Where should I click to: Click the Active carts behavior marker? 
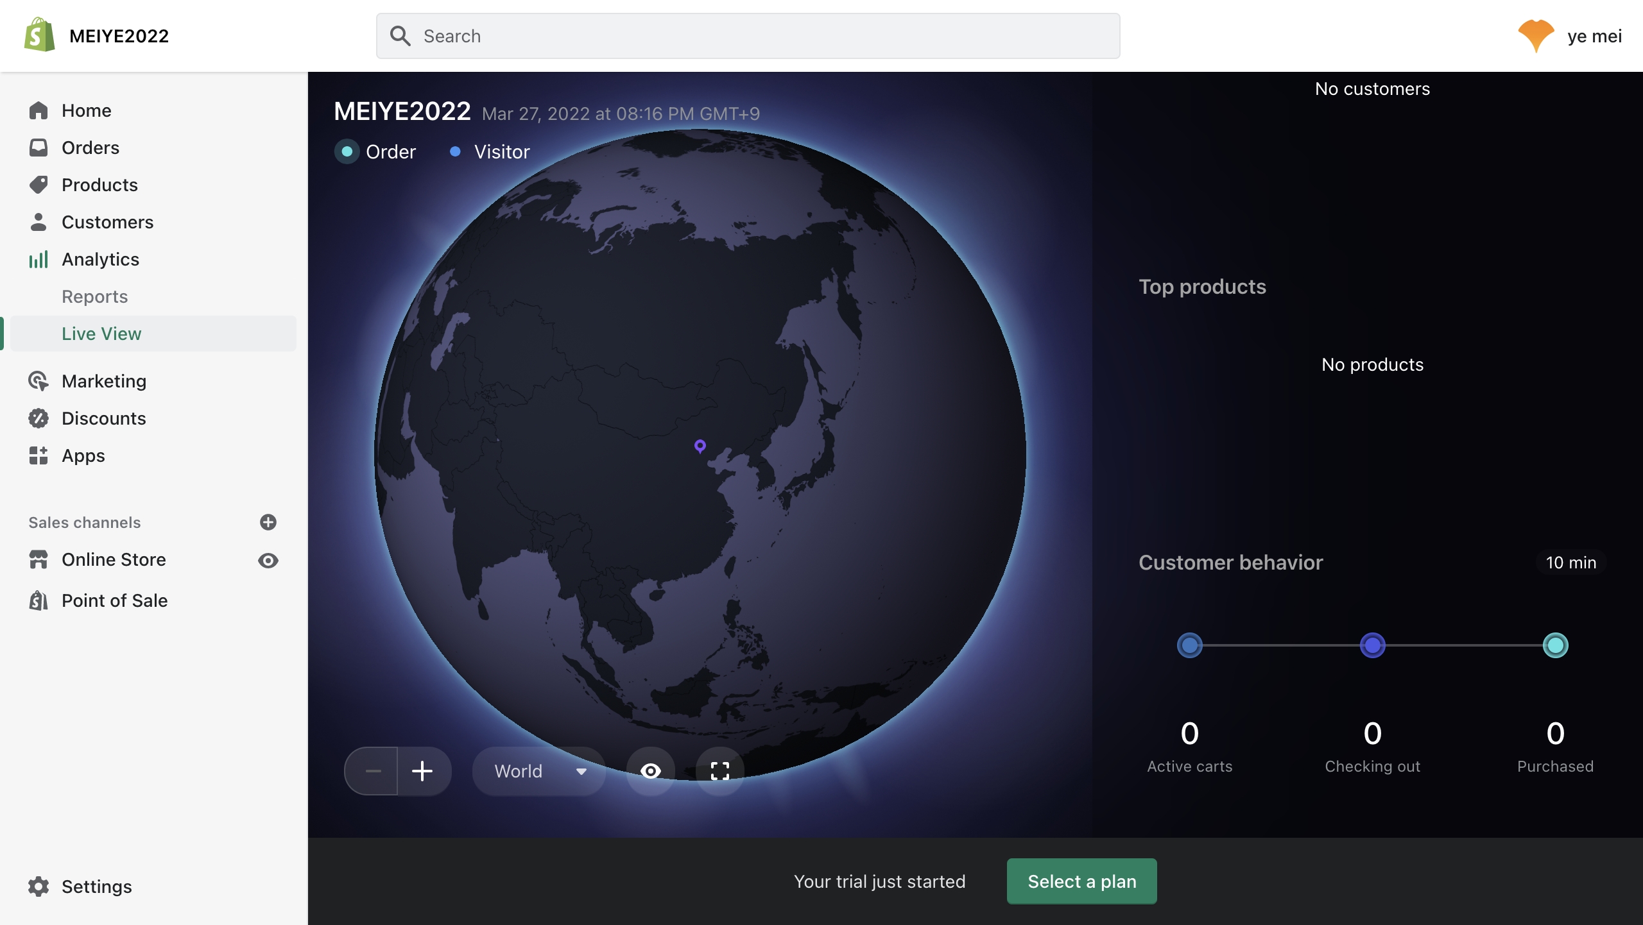[1190, 645]
